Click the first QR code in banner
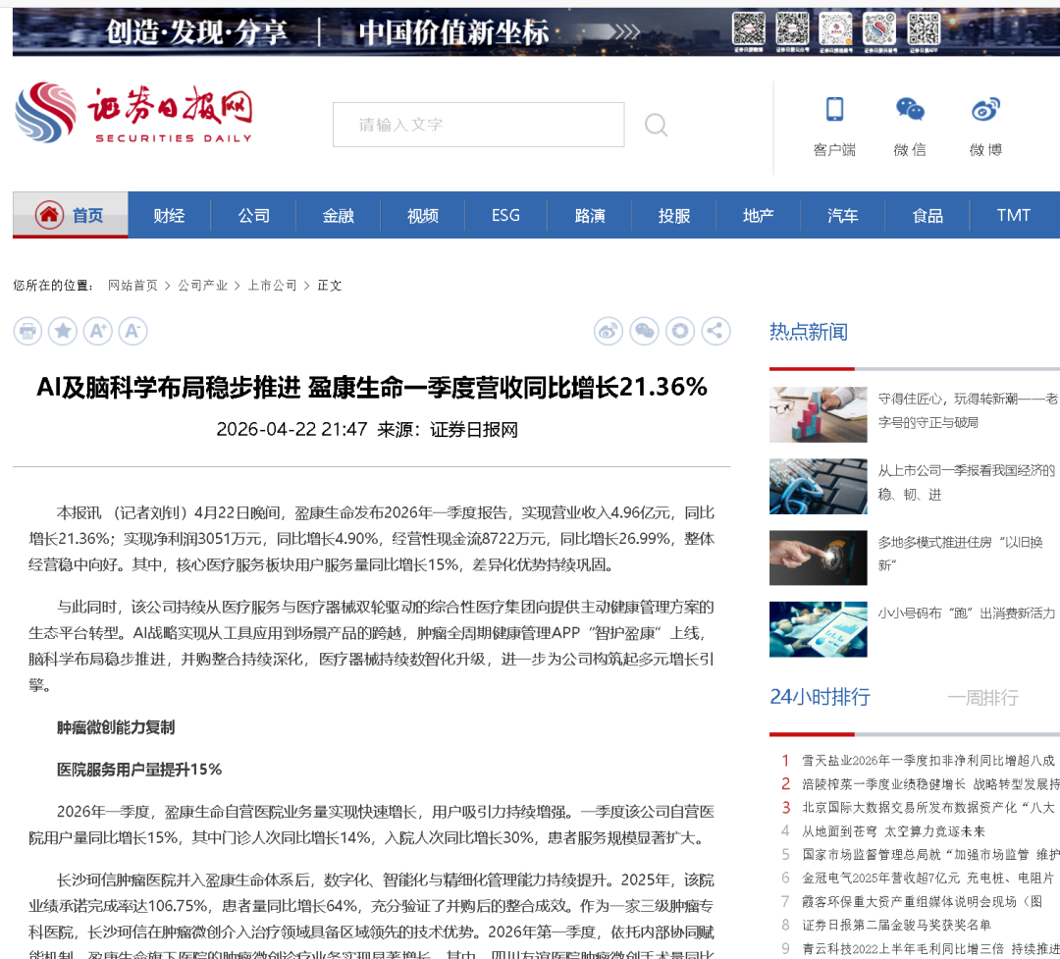 tap(748, 29)
